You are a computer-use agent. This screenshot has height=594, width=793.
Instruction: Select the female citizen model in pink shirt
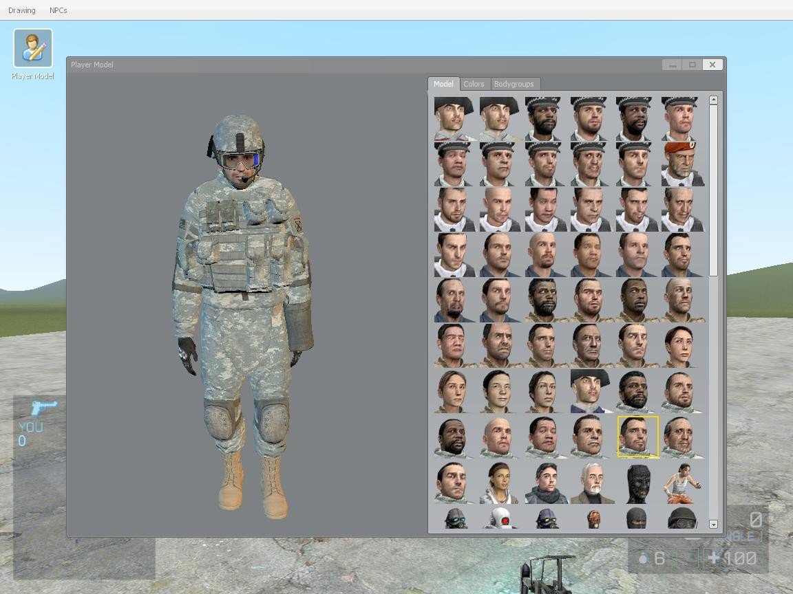(681, 345)
